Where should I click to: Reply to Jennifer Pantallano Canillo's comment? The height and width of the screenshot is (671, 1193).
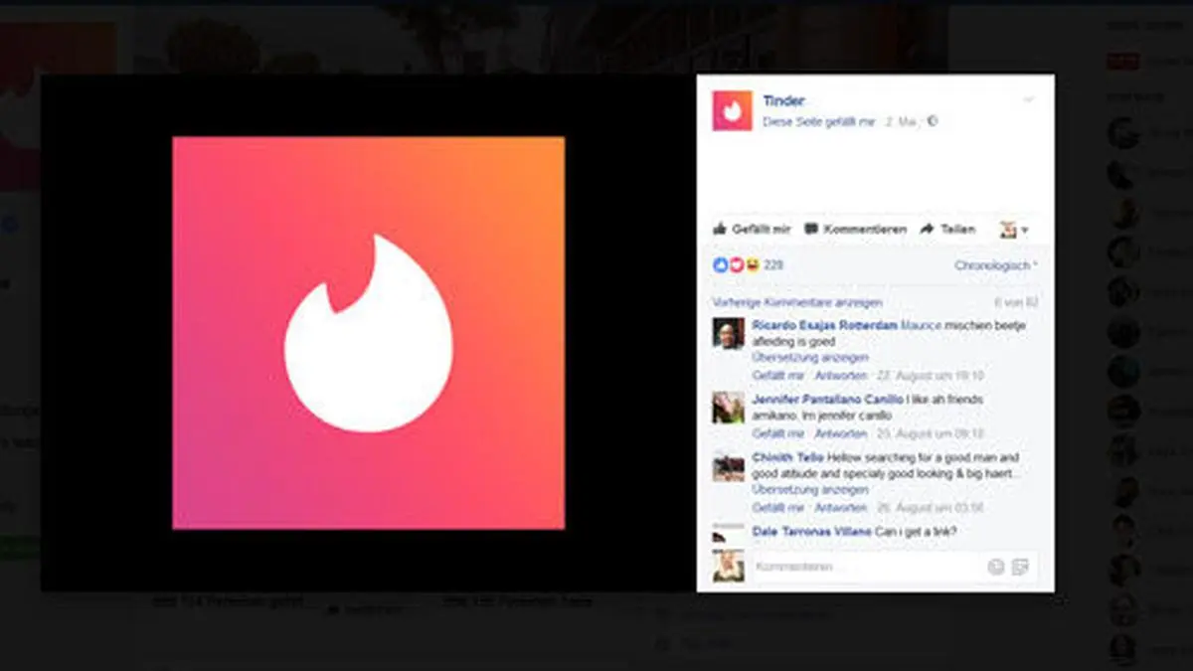pyautogui.click(x=841, y=433)
